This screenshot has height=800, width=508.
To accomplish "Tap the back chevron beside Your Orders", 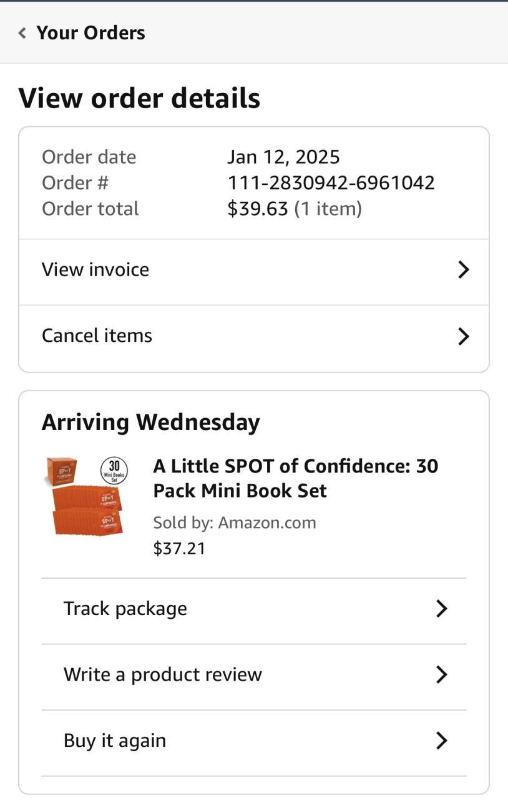I will click(x=22, y=33).
